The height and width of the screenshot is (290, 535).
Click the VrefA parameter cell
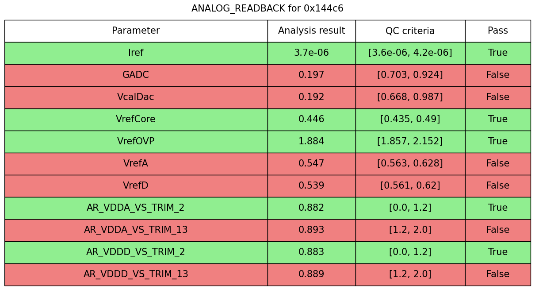pos(136,164)
